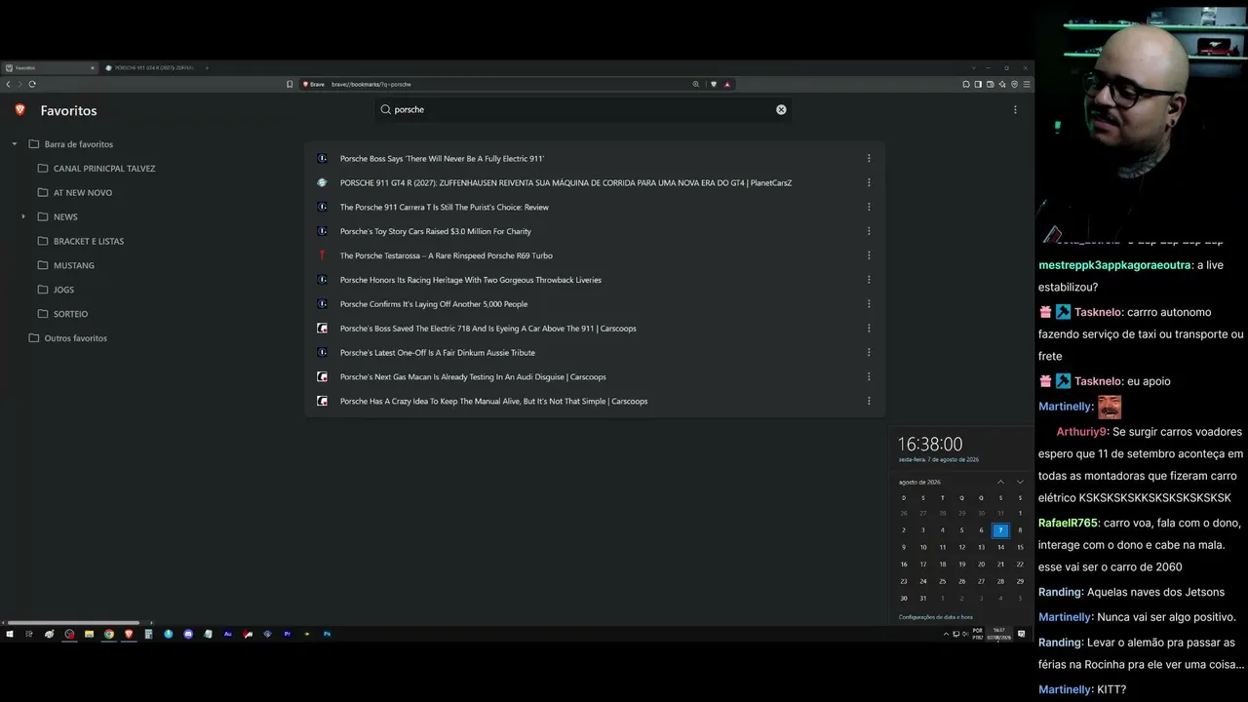1248x702 pixels.
Task: Select day 15 in the August calendar
Action: (1020, 547)
